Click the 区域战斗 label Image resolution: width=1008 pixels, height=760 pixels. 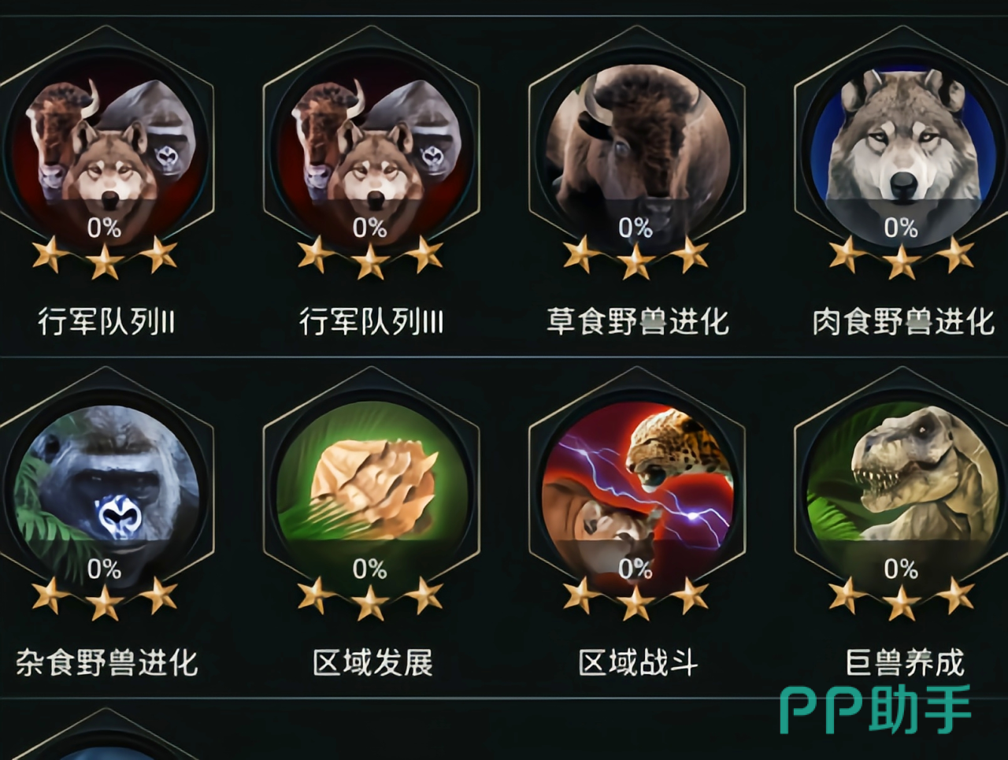638,662
